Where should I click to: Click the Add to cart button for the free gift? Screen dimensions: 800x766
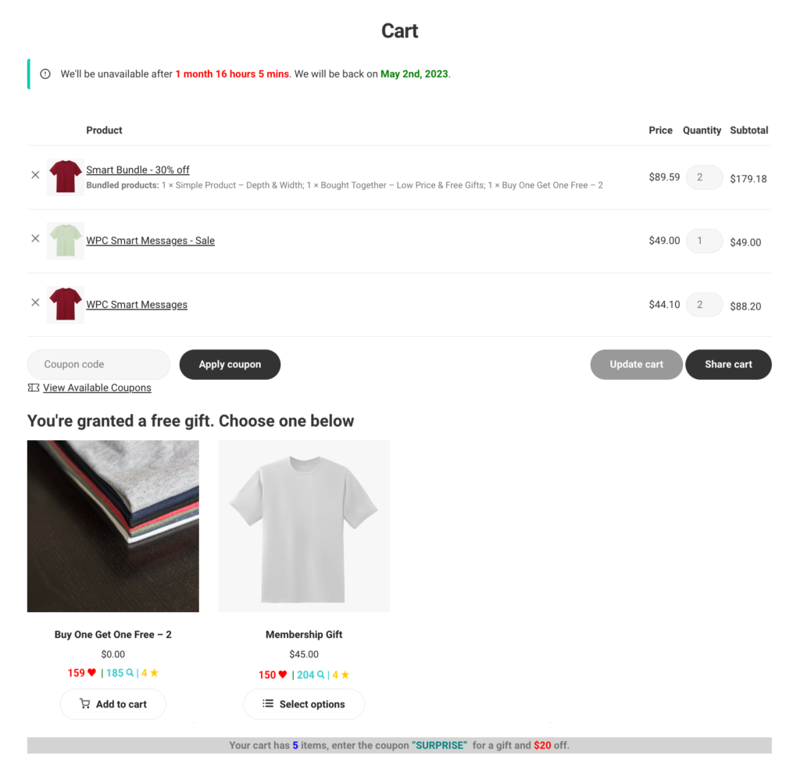pyautogui.click(x=112, y=704)
